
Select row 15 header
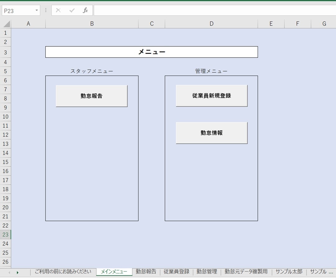click(5, 162)
